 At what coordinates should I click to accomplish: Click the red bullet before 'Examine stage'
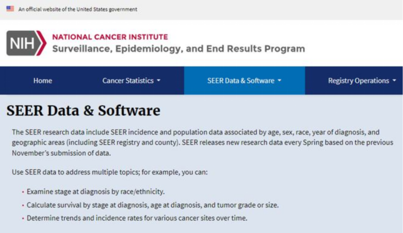pos(23,192)
